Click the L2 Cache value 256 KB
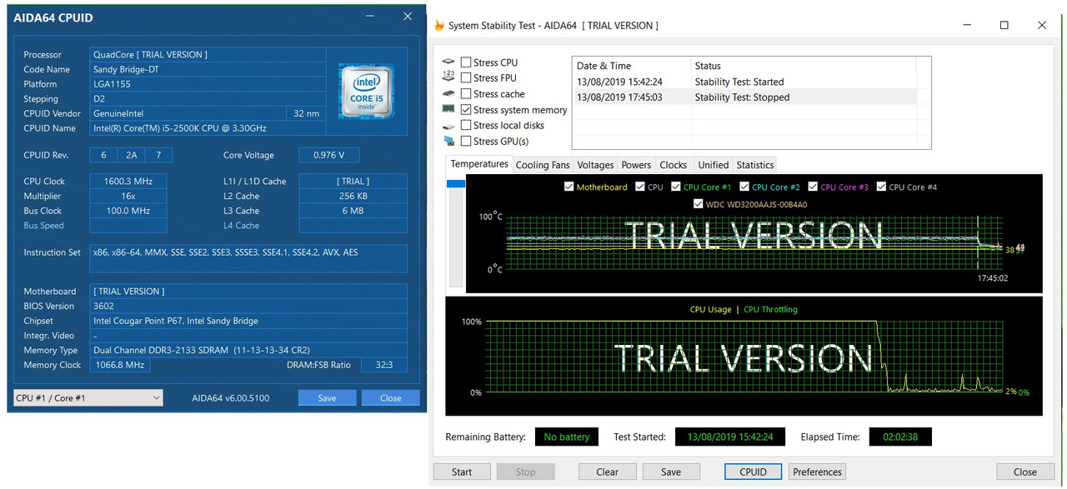 (x=353, y=196)
